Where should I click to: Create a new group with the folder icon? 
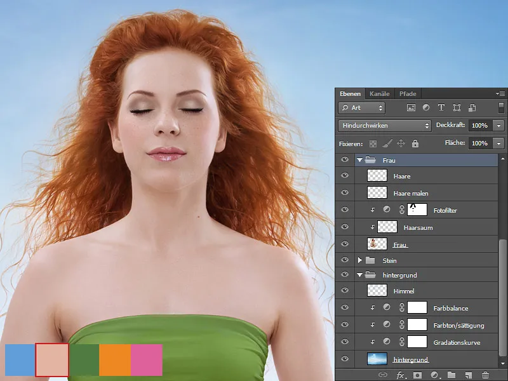click(451, 375)
